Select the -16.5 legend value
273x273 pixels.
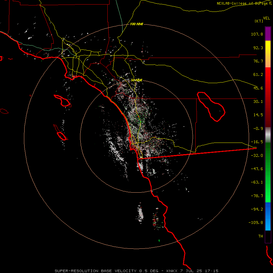(x=257, y=142)
